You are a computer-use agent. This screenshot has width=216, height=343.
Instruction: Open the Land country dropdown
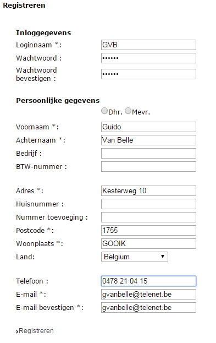coord(135,257)
